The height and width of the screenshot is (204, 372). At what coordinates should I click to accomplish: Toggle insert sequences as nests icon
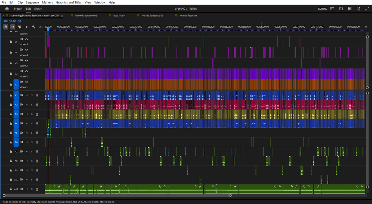[6, 27]
